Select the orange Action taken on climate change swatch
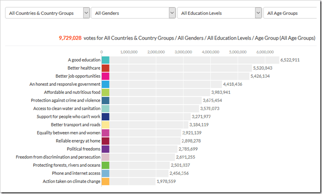Screen dimensions: 322x194 pos(106,181)
